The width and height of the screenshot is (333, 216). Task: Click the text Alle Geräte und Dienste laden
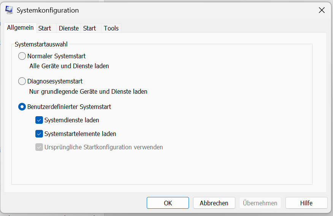pyautogui.click(x=69, y=66)
